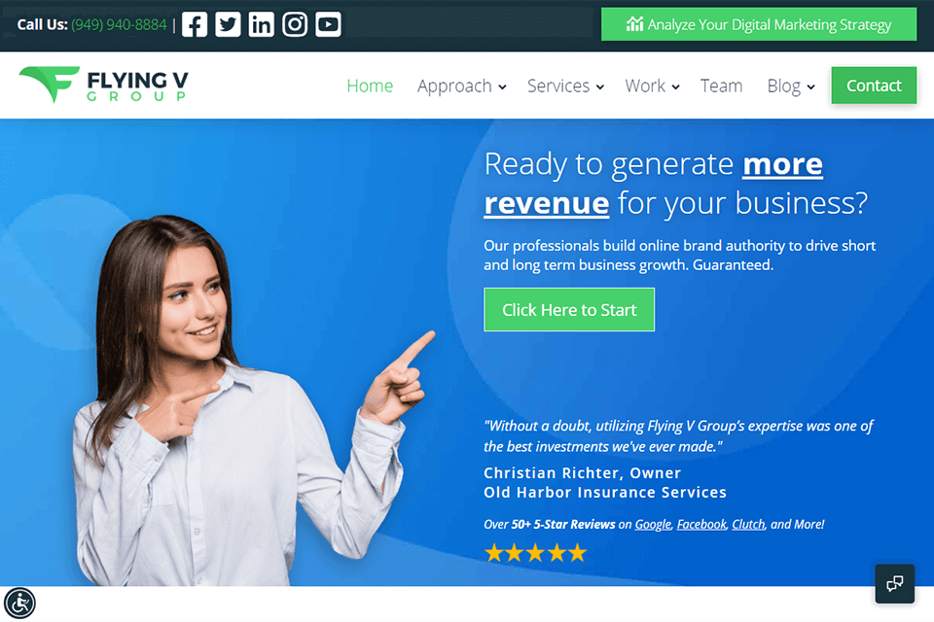The height and width of the screenshot is (622, 934).
Task: Follow the Clutch reviews link
Action: click(748, 525)
